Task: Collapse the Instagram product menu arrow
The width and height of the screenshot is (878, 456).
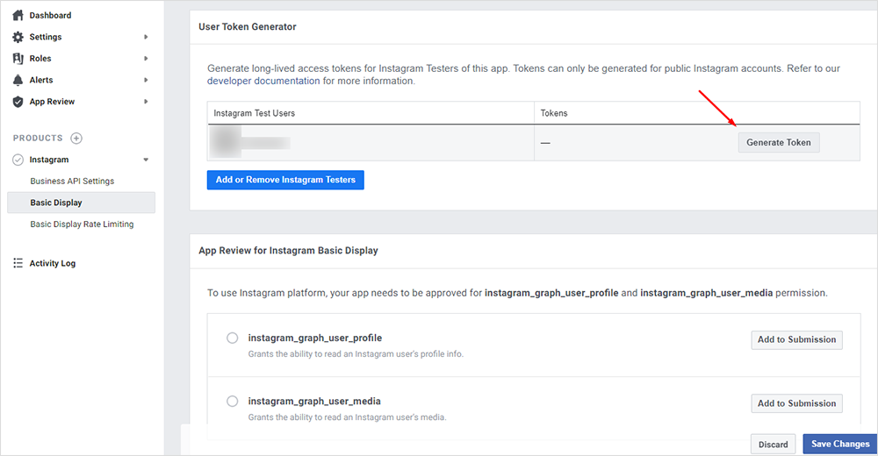Action: click(x=146, y=160)
